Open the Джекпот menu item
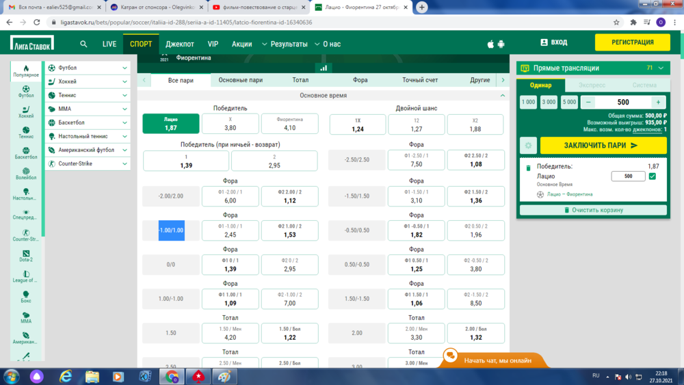This screenshot has height=385, width=684. coord(180,44)
